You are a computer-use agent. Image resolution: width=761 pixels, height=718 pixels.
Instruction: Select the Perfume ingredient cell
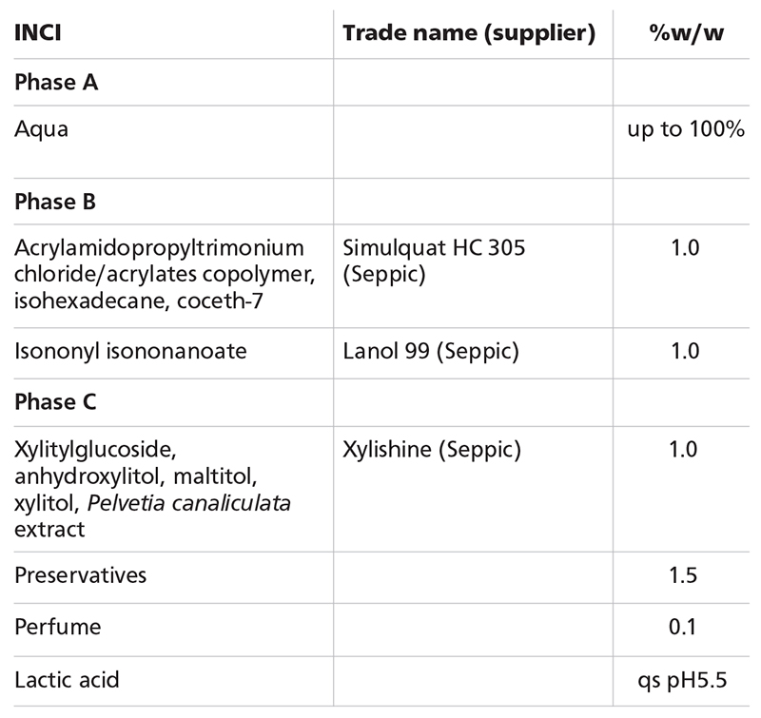point(57,628)
